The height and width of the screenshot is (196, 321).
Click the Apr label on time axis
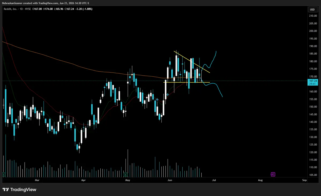(83, 180)
